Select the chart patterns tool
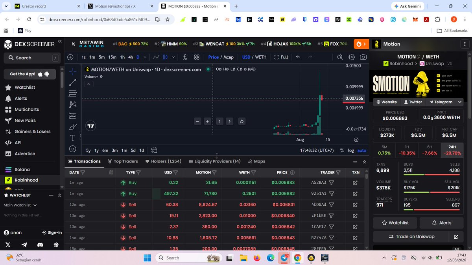Image resolution: width=472 pixels, height=265 pixels. [x=73, y=104]
